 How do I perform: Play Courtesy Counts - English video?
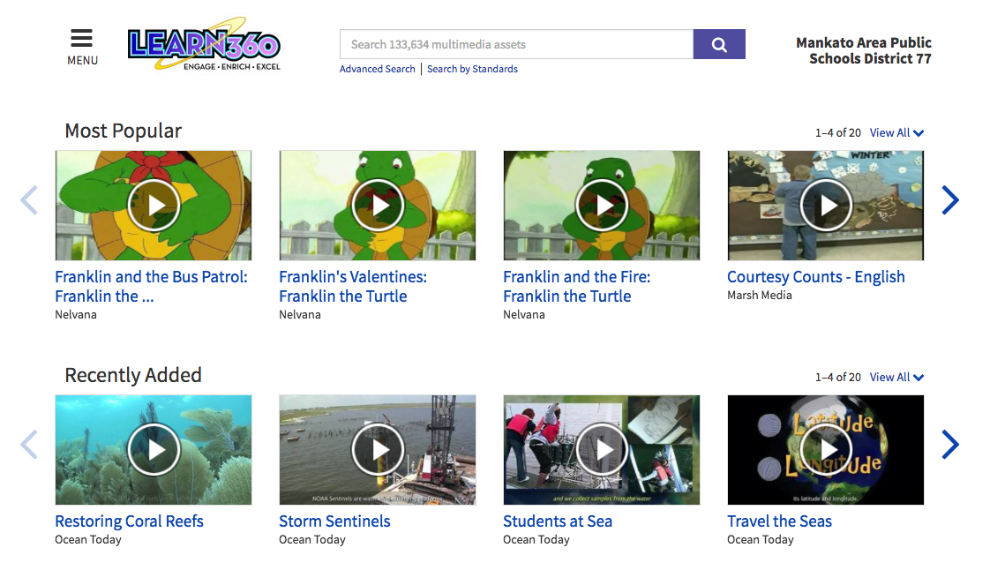(826, 206)
